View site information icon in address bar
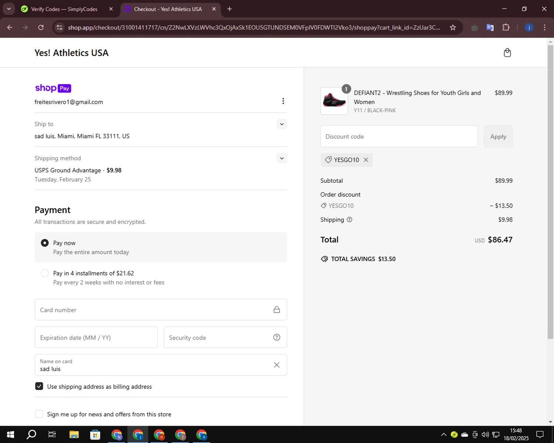Viewport: 554px width, 443px height. pos(59,27)
